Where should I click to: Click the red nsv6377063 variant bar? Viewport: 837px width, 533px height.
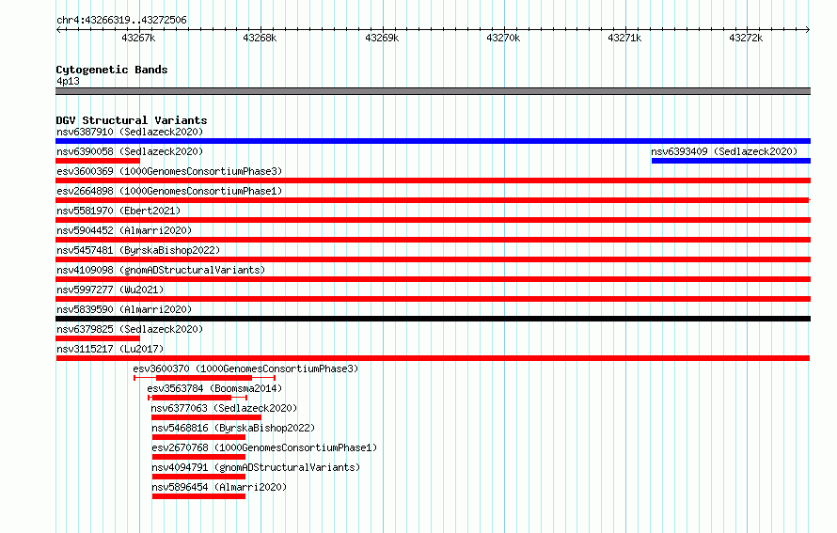click(x=207, y=417)
